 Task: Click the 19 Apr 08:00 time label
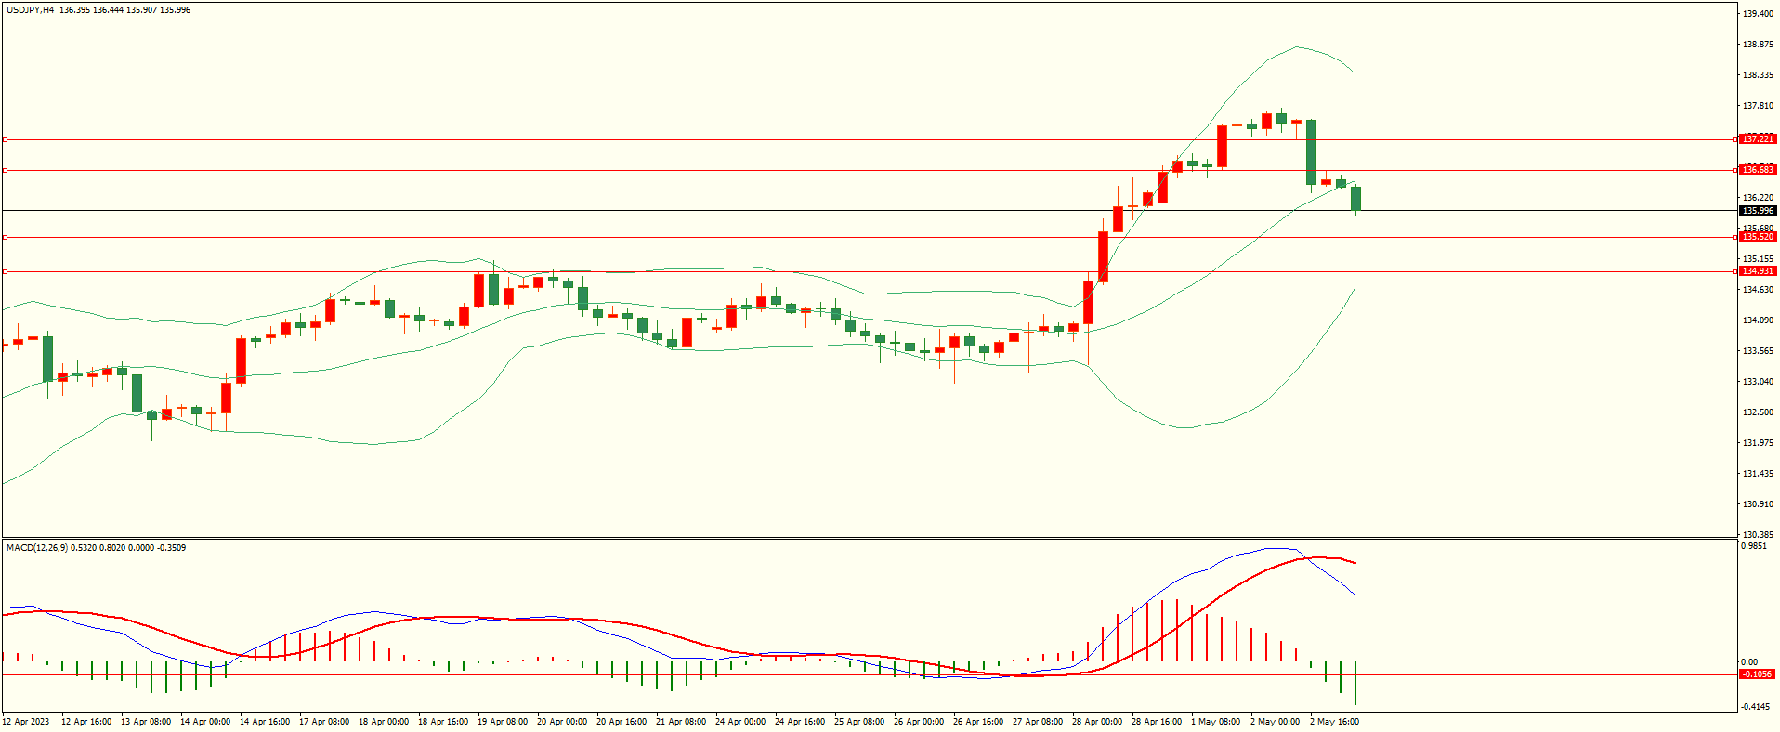click(503, 722)
